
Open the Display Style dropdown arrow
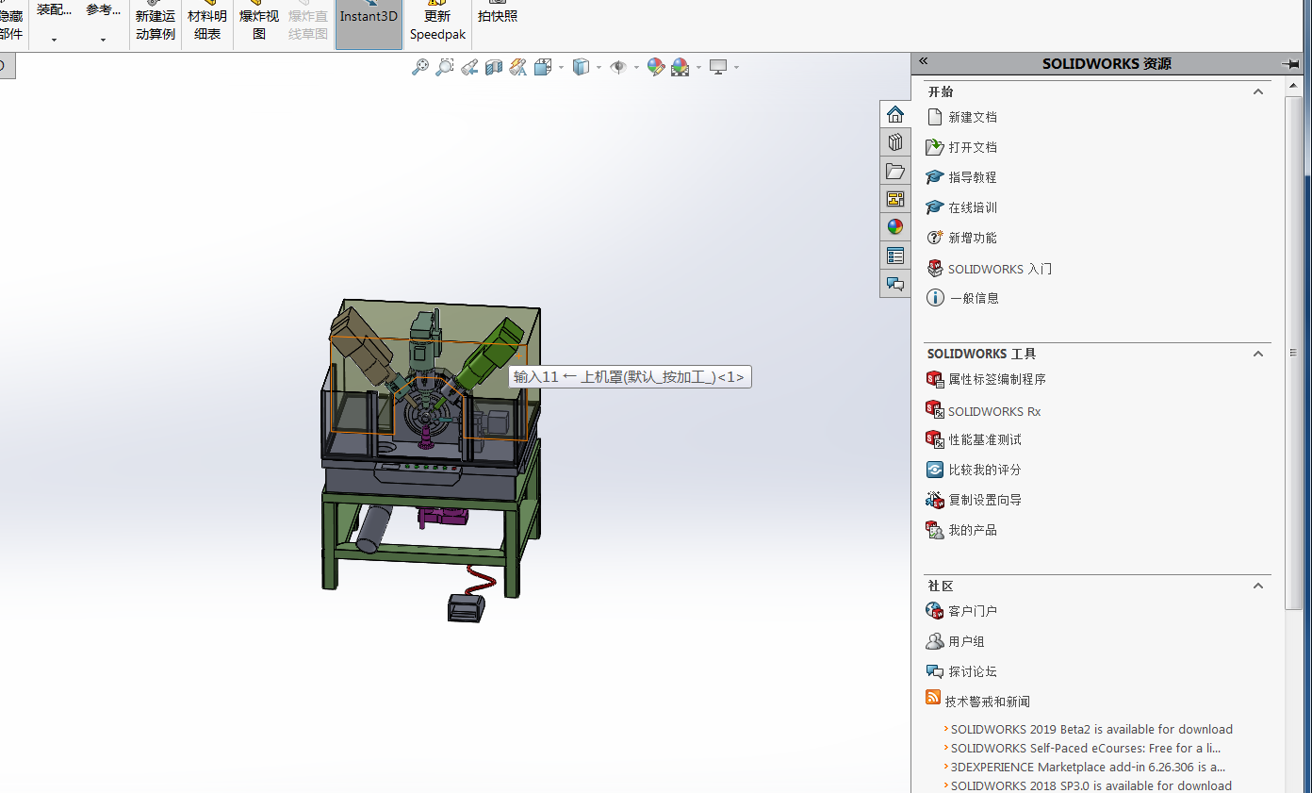click(600, 67)
